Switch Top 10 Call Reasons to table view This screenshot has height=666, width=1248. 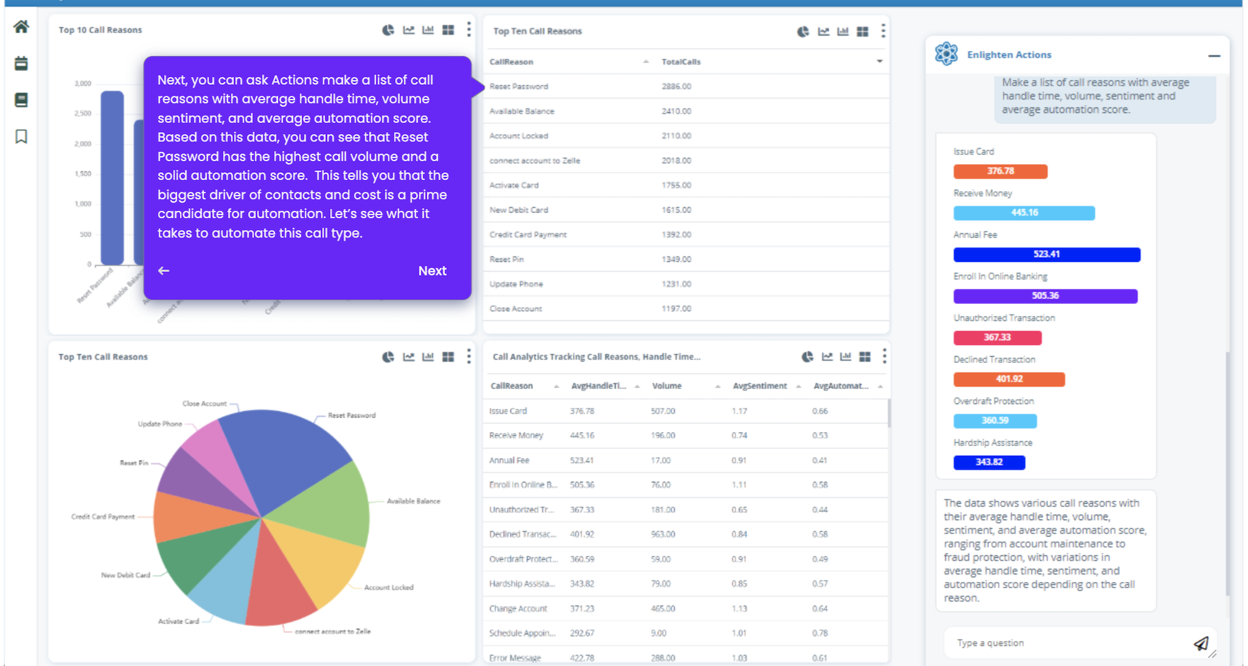(x=448, y=30)
